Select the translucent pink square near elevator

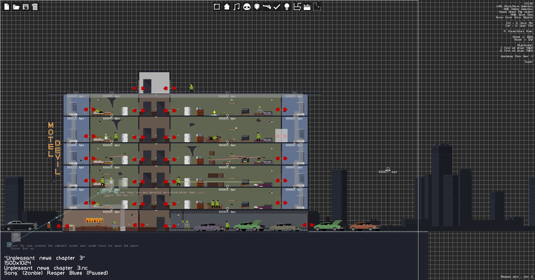pyautogui.click(x=281, y=136)
